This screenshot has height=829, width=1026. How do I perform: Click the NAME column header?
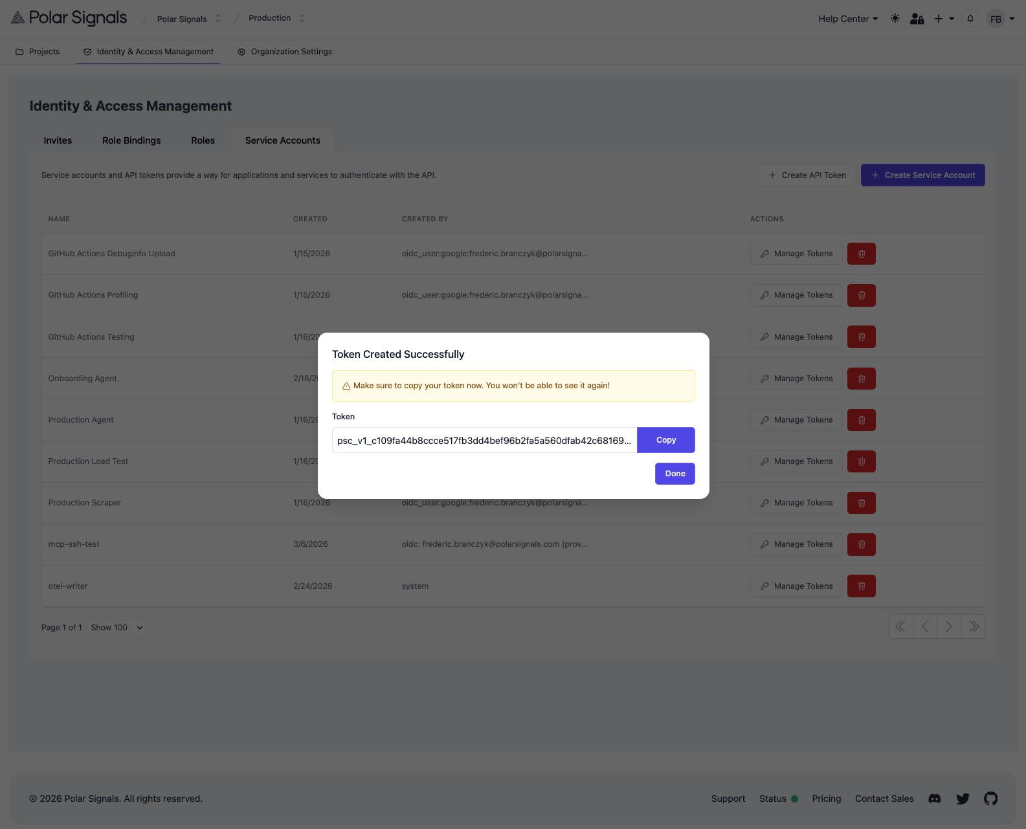pyautogui.click(x=59, y=219)
